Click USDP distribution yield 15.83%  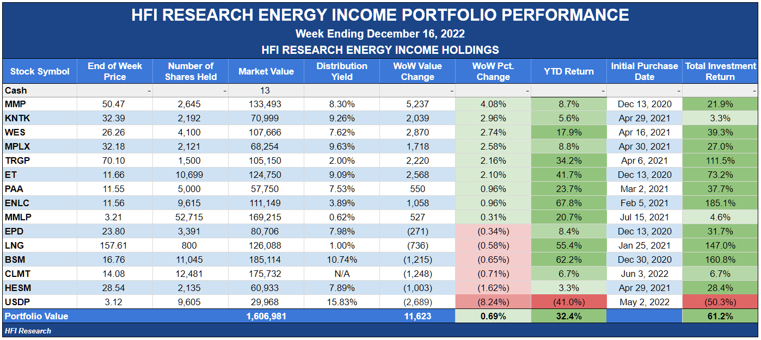click(x=342, y=302)
